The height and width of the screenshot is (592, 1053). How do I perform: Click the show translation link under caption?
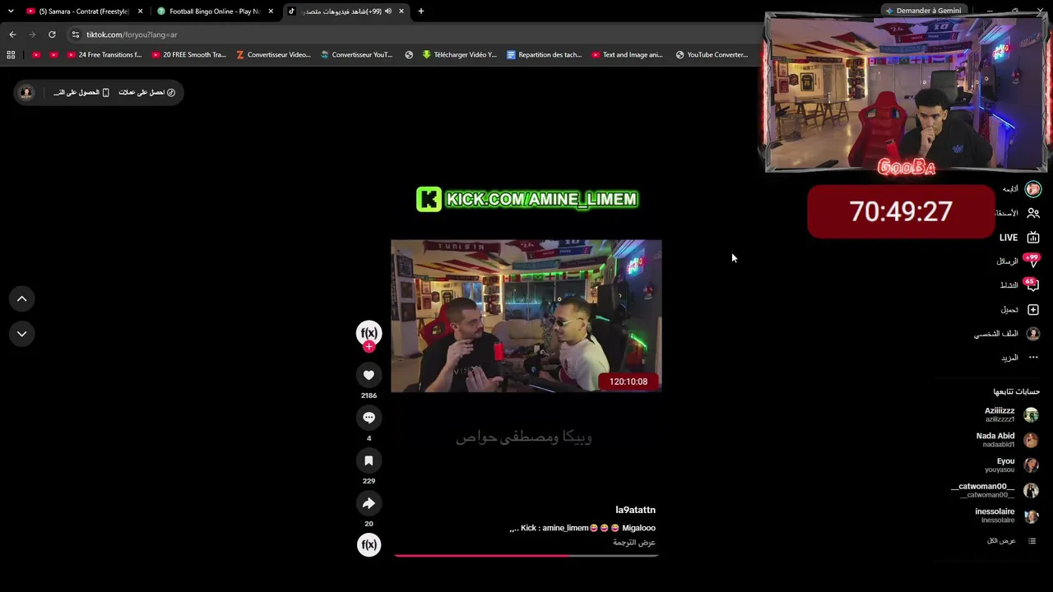[634, 543]
